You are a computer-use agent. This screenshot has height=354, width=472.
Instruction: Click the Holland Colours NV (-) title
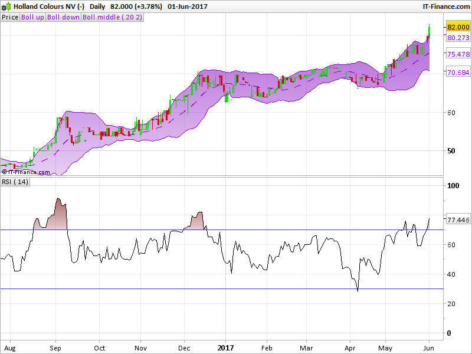(49, 6)
